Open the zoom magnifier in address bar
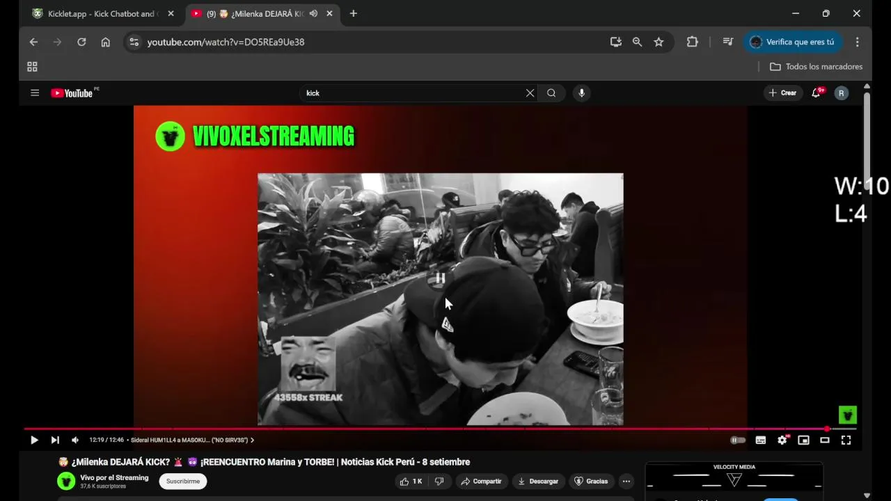The height and width of the screenshot is (501, 891). pos(637,42)
